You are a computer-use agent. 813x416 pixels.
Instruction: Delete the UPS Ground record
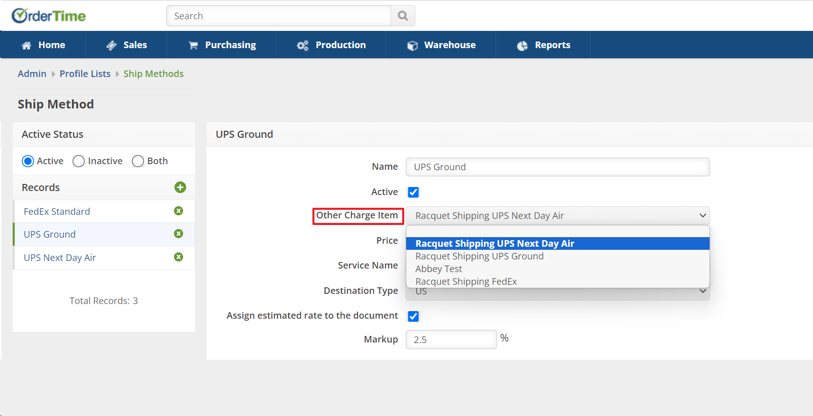179,234
